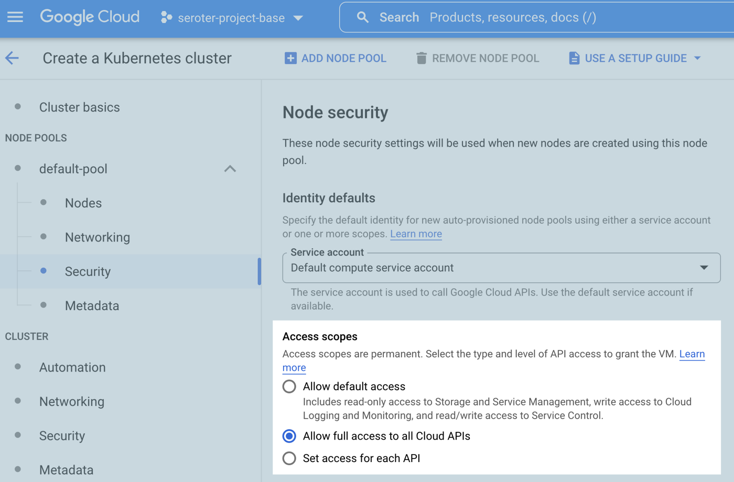Go to Cluster basics section
Viewport: 734px width, 482px height.
coord(79,107)
